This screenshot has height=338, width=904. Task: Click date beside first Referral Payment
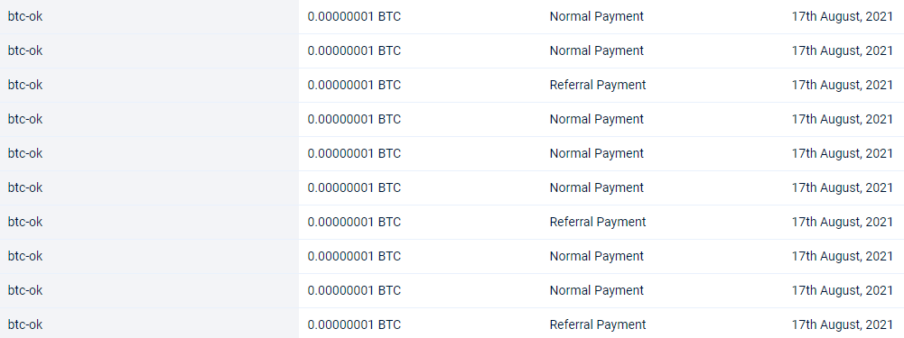[x=843, y=86]
